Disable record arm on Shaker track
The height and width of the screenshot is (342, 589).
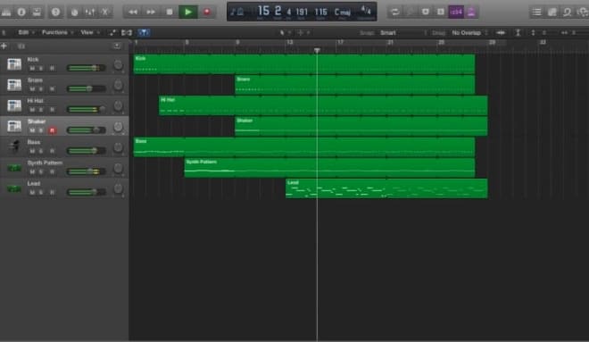click(52, 130)
